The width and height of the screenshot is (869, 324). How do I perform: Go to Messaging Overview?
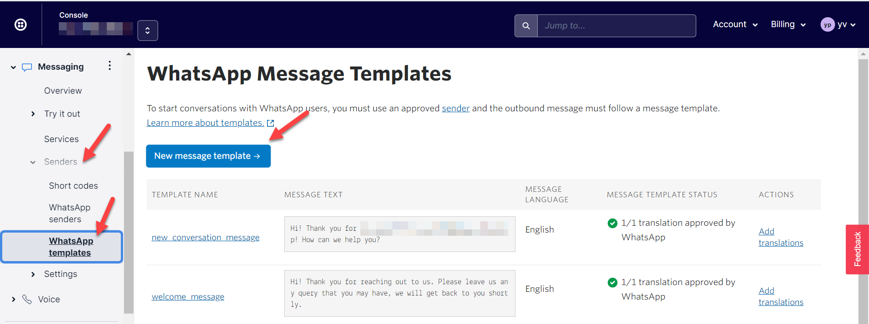(63, 91)
